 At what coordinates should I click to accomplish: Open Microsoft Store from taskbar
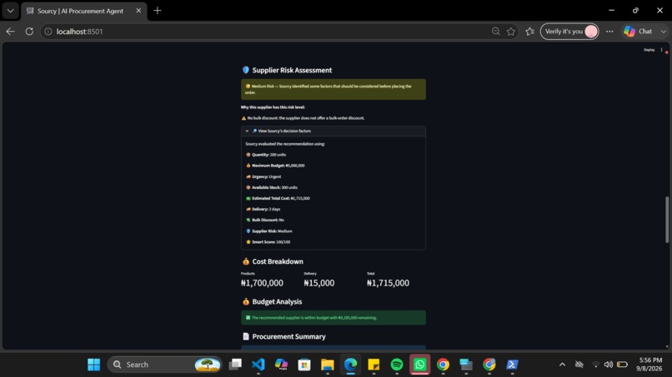304,365
